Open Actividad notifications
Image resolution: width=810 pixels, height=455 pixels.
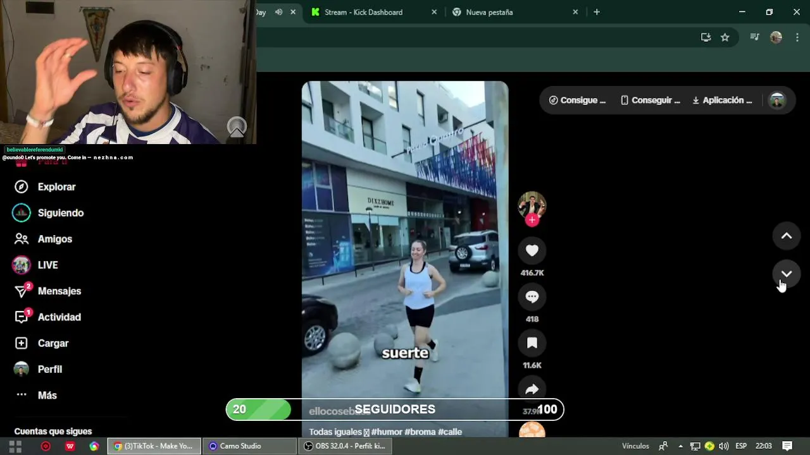[x=47, y=317]
